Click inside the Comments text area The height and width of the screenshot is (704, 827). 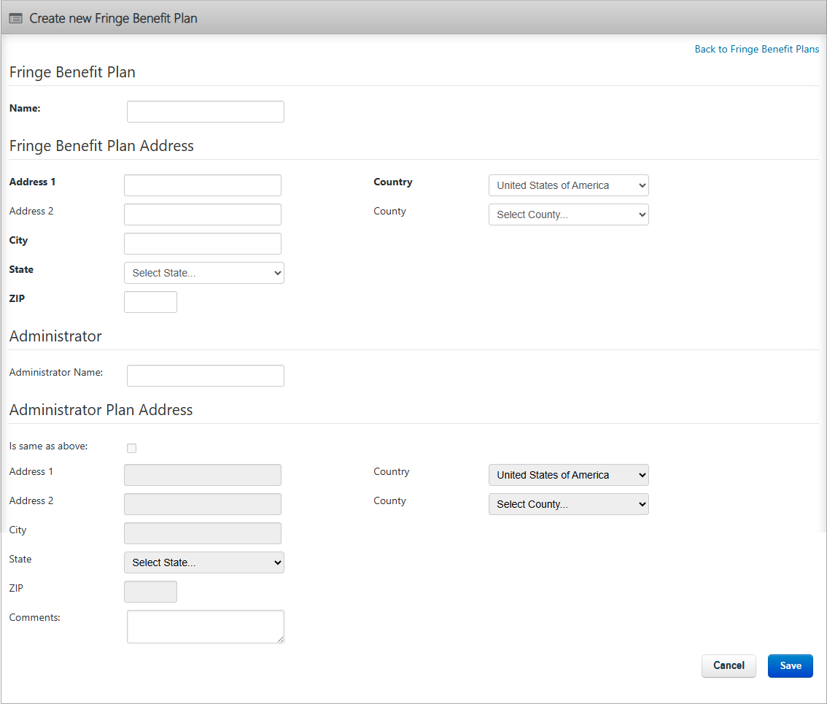(x=205, y=627)
